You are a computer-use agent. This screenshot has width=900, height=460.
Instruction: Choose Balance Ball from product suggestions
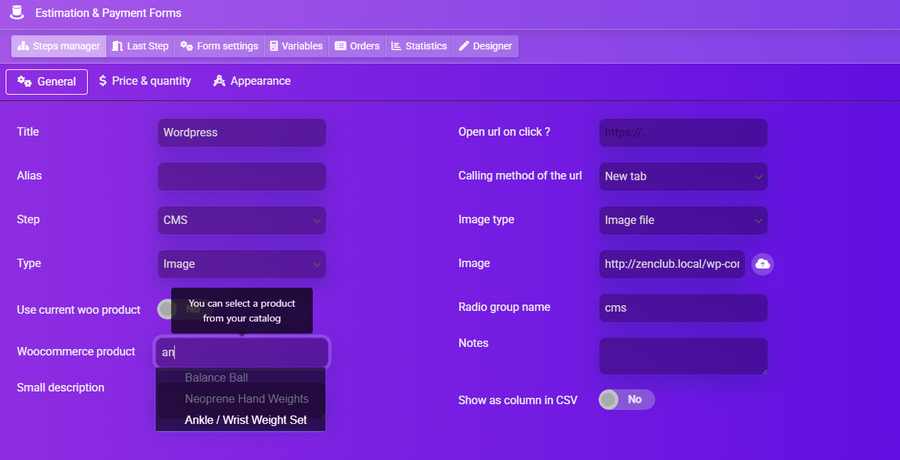click(241, 377)
